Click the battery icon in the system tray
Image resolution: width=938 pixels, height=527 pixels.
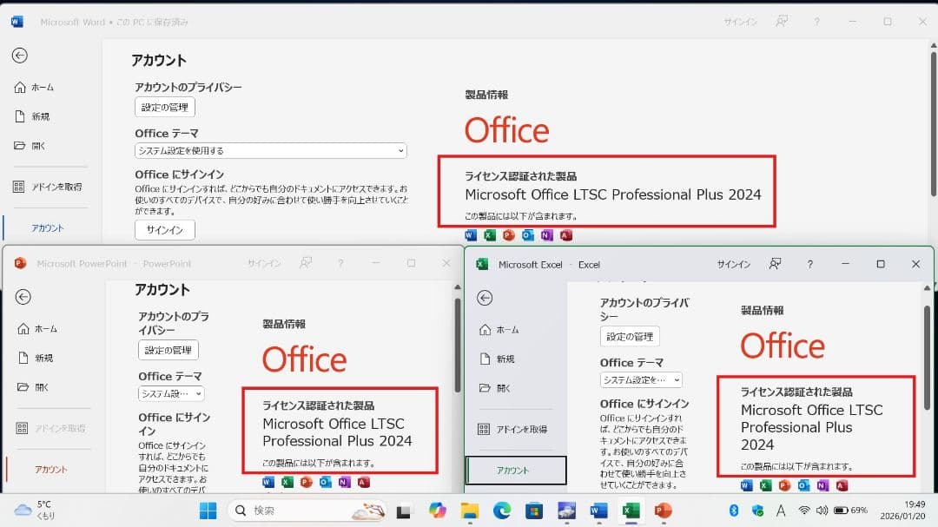pyautogui.click(x=839, y=512)
